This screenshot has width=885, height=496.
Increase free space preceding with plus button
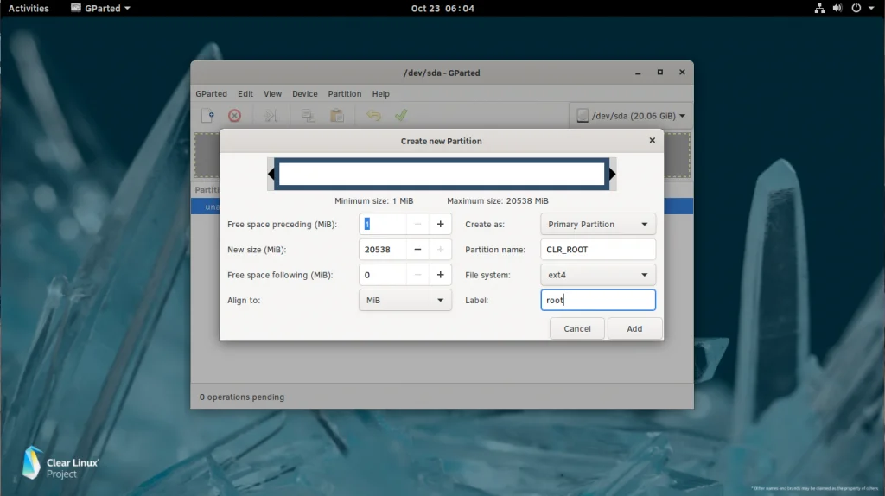pyautogui.click(x=440, y=225)
